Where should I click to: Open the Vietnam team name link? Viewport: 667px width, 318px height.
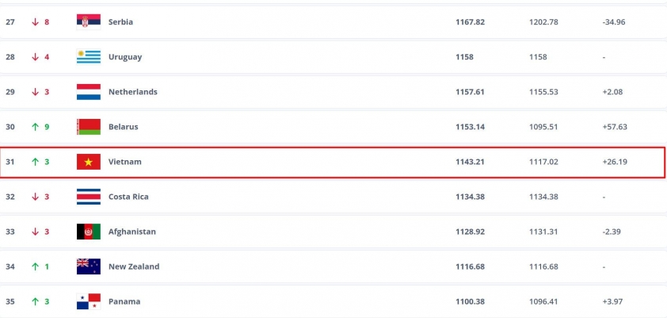(x=124, y=162)
